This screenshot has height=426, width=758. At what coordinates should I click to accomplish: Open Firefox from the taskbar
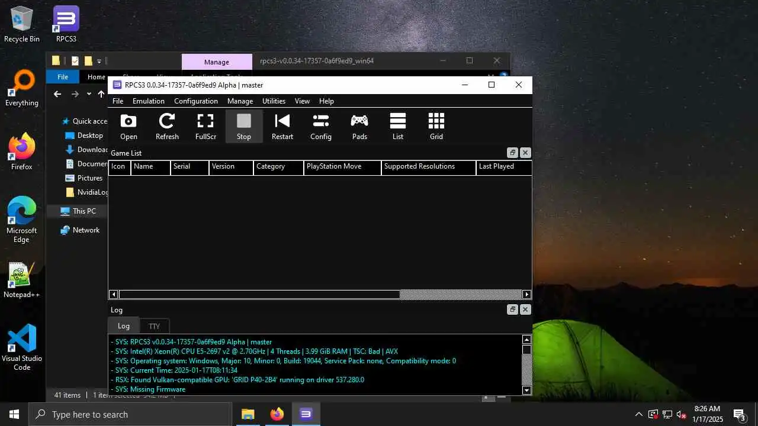pyautogui.click(x=277, y=414)
